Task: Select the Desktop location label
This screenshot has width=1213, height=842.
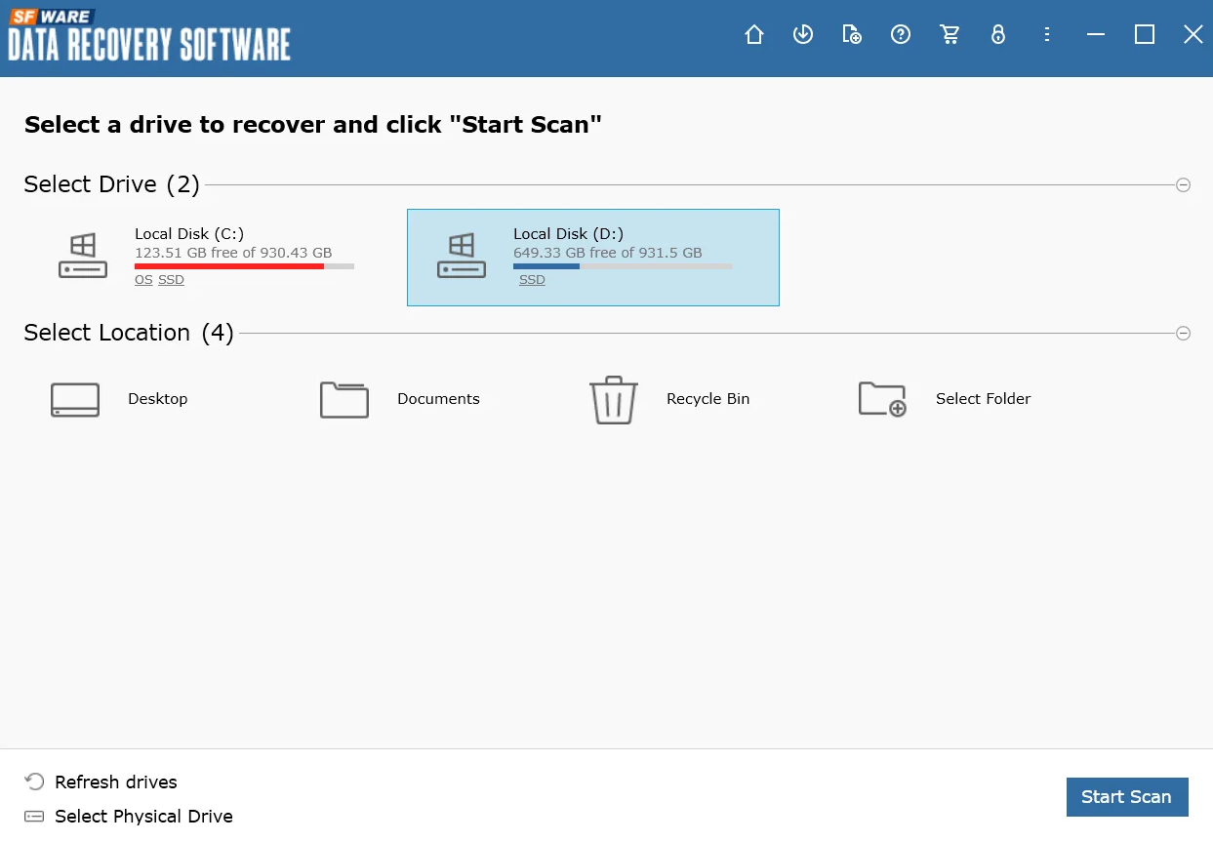Action: (158, 399)
